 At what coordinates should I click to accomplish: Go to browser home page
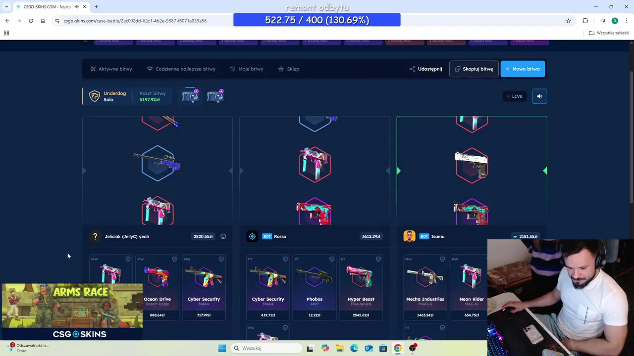[x=43, y=21]
